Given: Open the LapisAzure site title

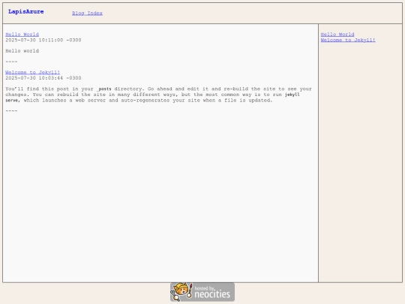Looking at the screenshot, I should (25, 11).
